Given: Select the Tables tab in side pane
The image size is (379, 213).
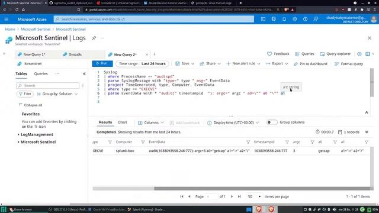Looking at the screenshot, I should (x=21, y=73).
